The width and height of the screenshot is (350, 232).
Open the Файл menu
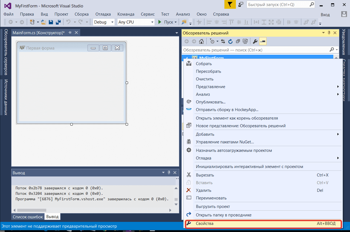(9, 14)
